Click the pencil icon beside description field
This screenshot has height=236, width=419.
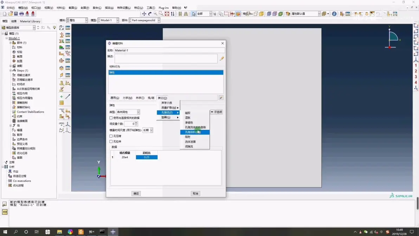(x=221, y=59)
